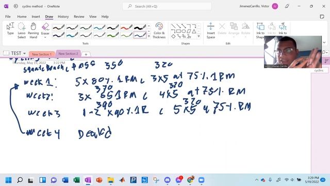The width and height of the screenshot is (330, 186).
Task: Click the Insert Space tool
Action: (211, 30)
